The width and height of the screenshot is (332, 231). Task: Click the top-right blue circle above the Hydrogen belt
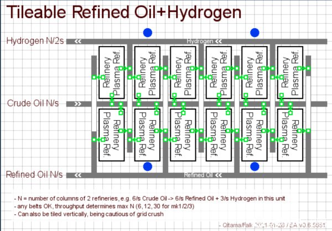point(255,33)
